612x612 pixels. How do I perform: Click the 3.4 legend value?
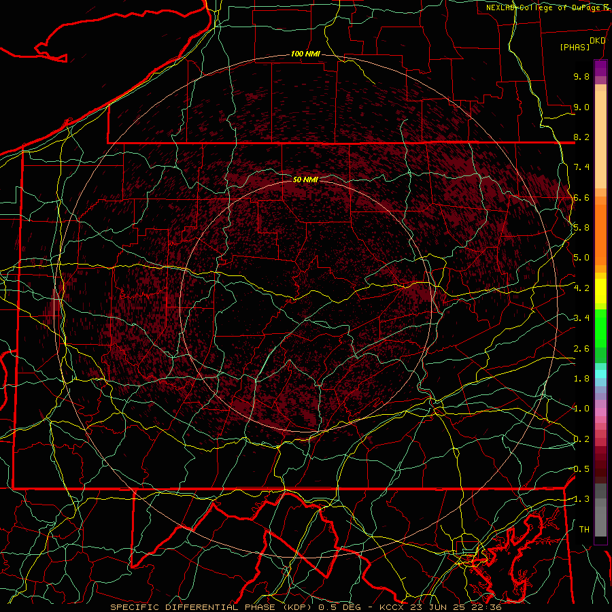pyautogui.click(x=581, y=318)
